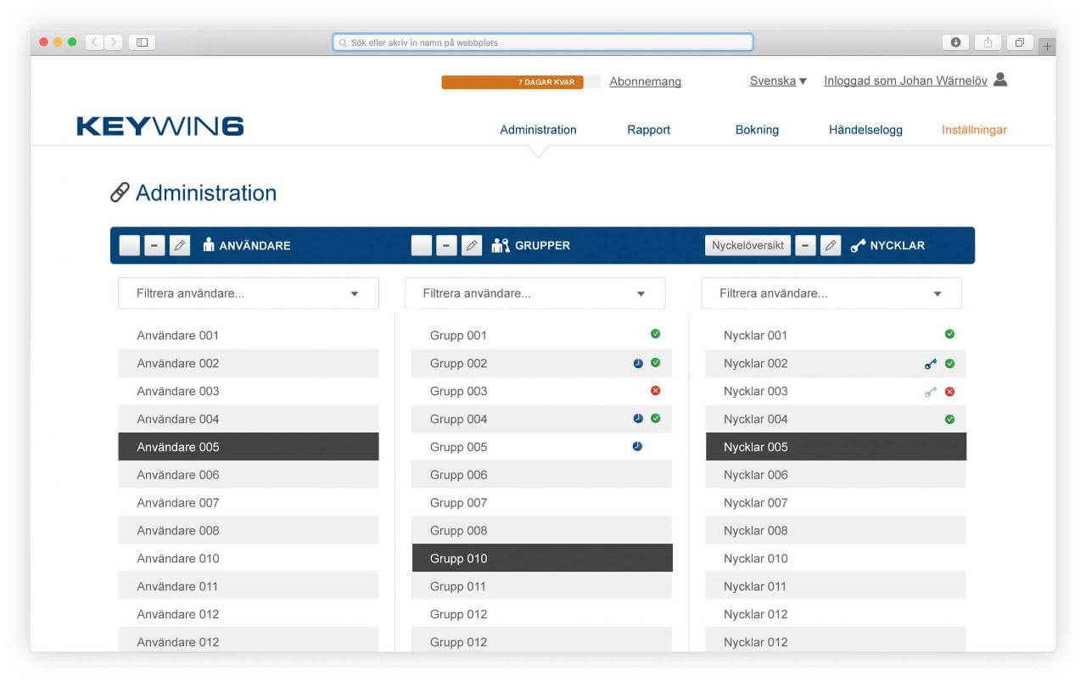This screenshot has width=1086, height=681.
Task: Click the clock icon on Grupp 002
Action: click(x=638, y=363)
